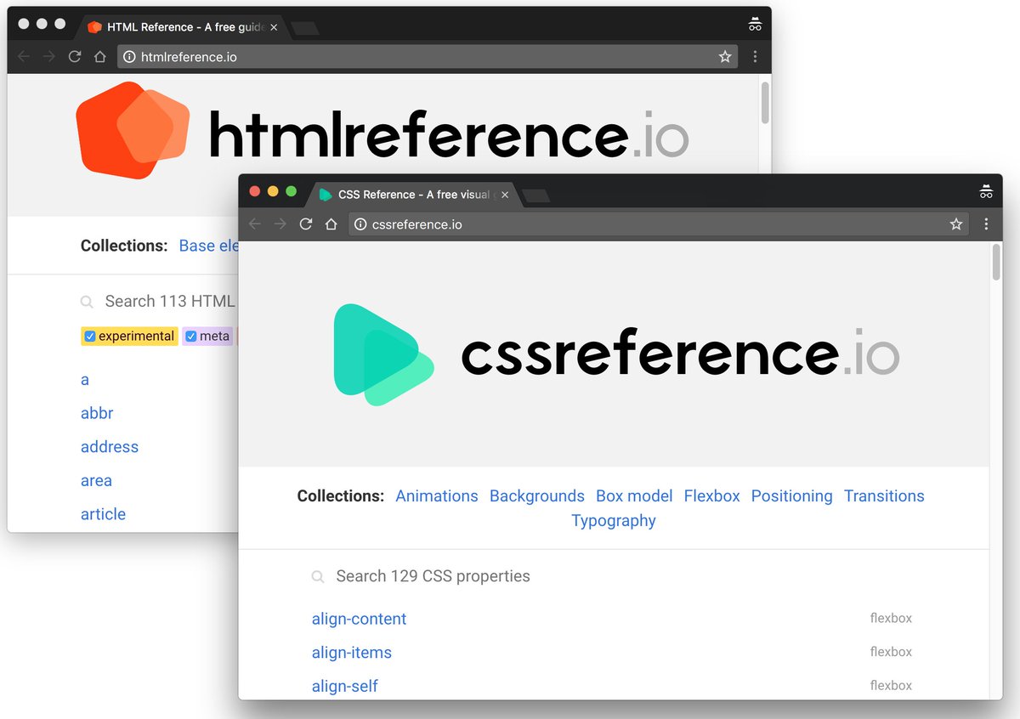This screenshot has height=719, width=1020.
Task: Select the HTML Reference browser tab
Action: point(183,27)
